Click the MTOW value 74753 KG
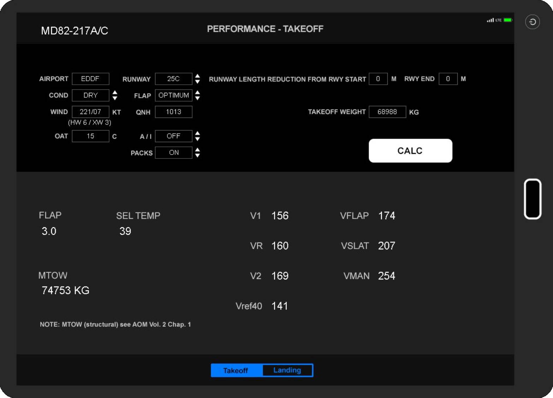The width and height of the screenshot is (553, 398). [x=65, y=290]
